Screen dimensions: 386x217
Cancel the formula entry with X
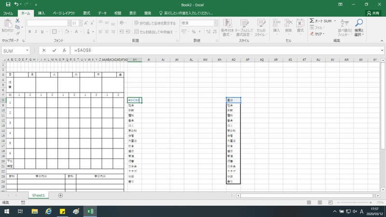tap(44, 50)
